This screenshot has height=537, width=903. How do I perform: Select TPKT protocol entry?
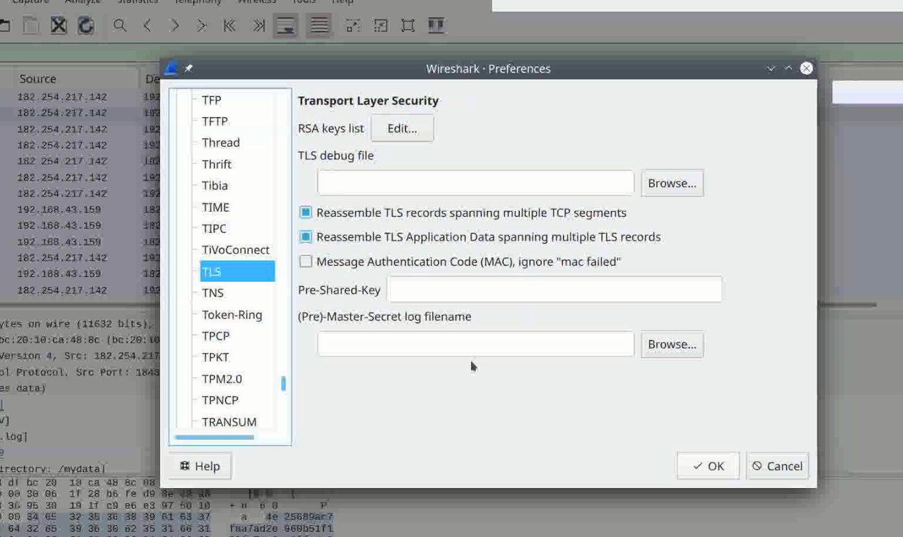coord(216,357)
